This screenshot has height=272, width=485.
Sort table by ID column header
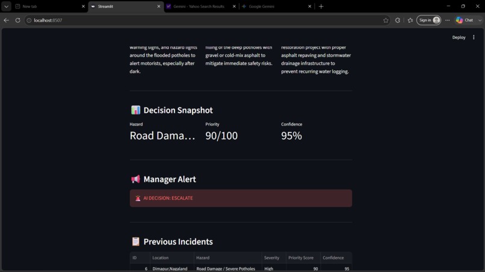click(x=140, y=258)
